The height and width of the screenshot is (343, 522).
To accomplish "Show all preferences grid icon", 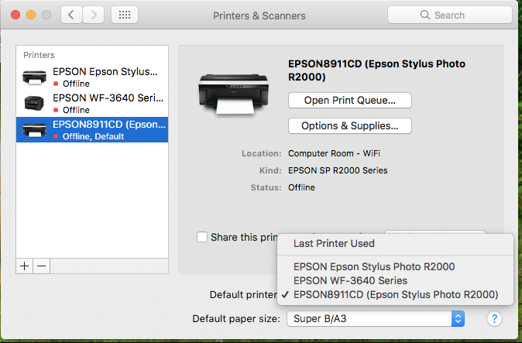I will pos(125,15).
